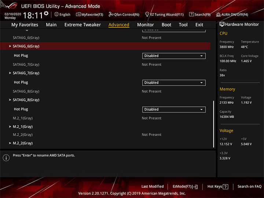This screenshot has height=198, width=264.
Task: Launch Qfan Control fan icon
Action: coord(111,14)
